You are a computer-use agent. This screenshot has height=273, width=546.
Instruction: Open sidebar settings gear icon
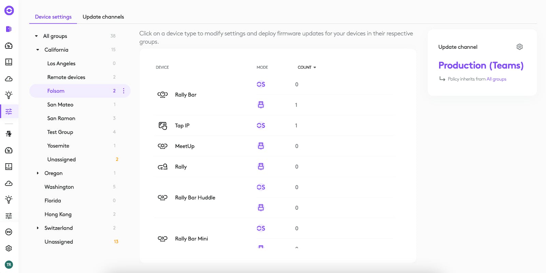click(9, 248)
